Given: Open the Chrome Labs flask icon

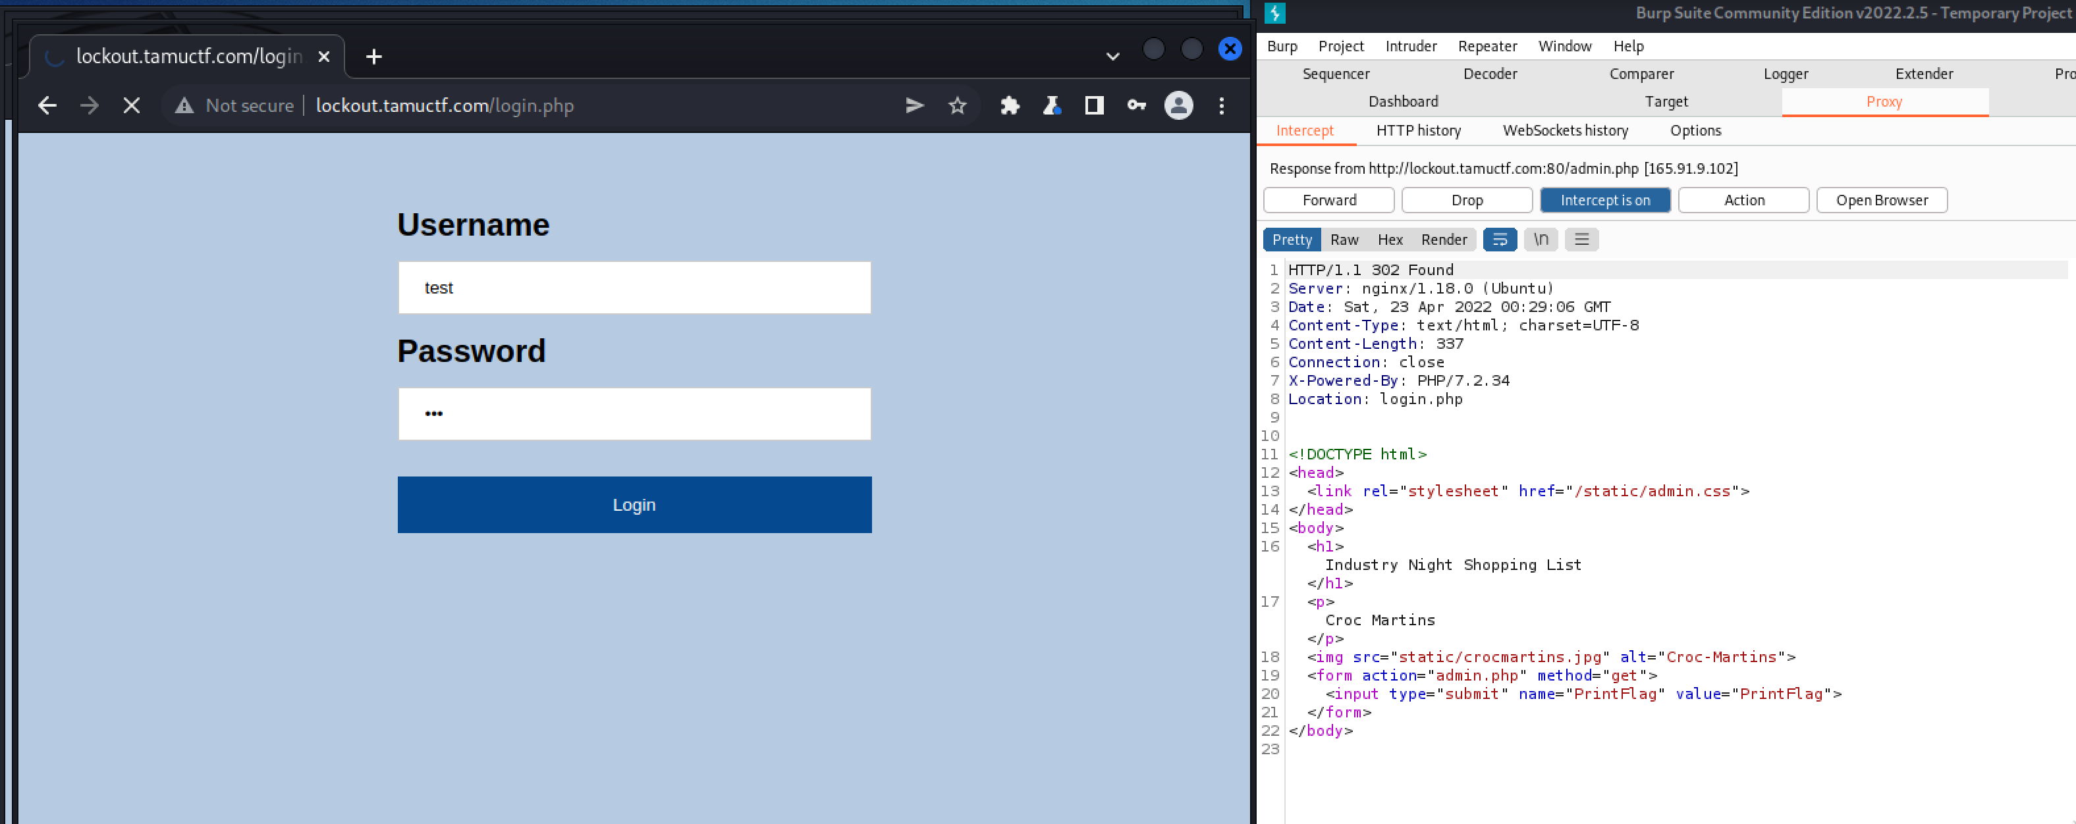Looking at the screenshot, I should tap(1052, 105).
